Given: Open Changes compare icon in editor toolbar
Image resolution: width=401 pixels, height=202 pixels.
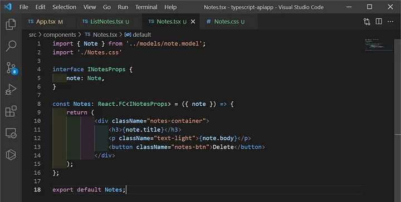Looking at the screenshot, I should 366,22.
